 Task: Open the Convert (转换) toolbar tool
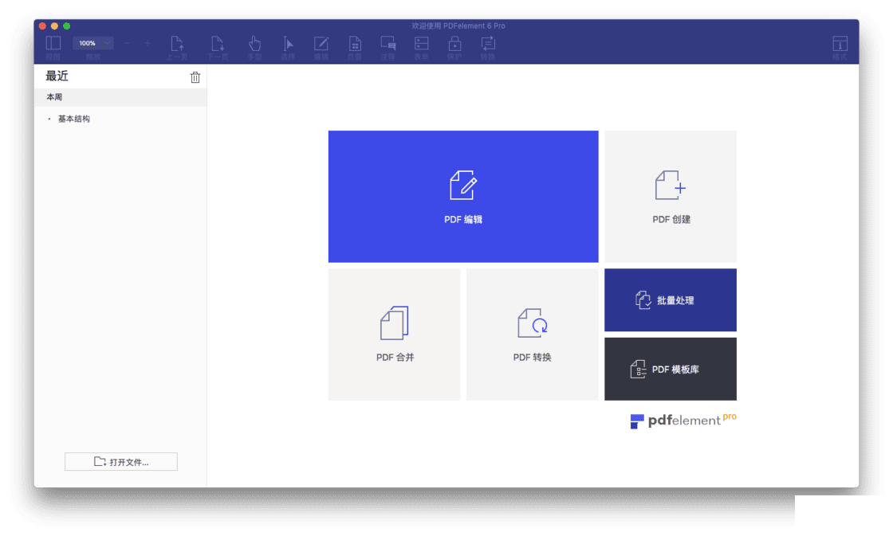(488, 43)
